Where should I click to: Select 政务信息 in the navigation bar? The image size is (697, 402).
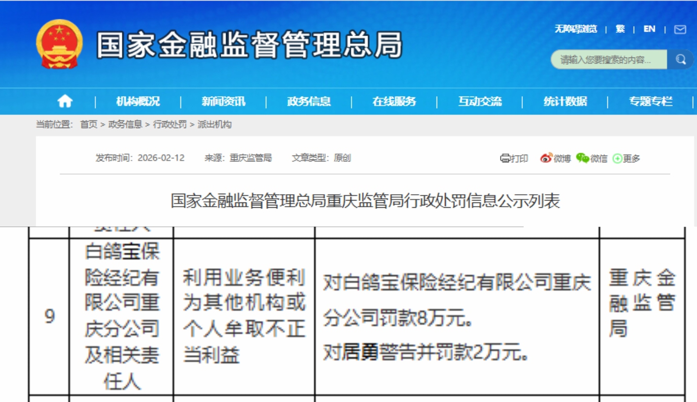(309, 101)
